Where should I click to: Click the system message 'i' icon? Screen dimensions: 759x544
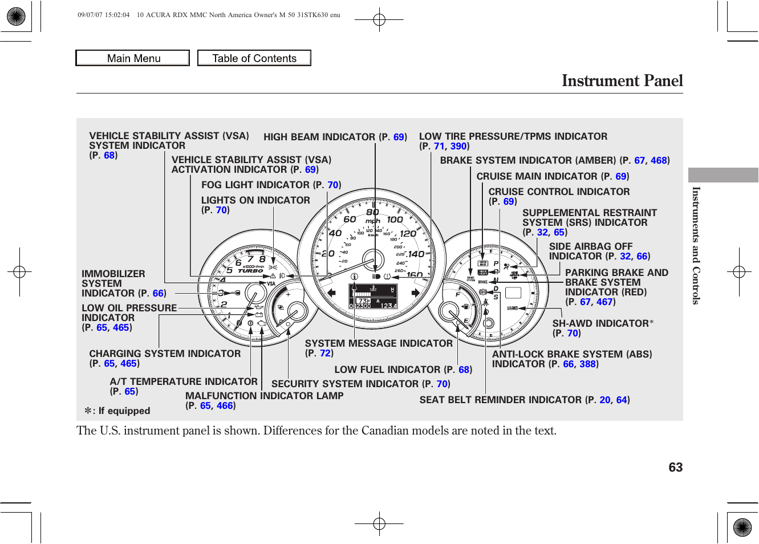[354, 277]
